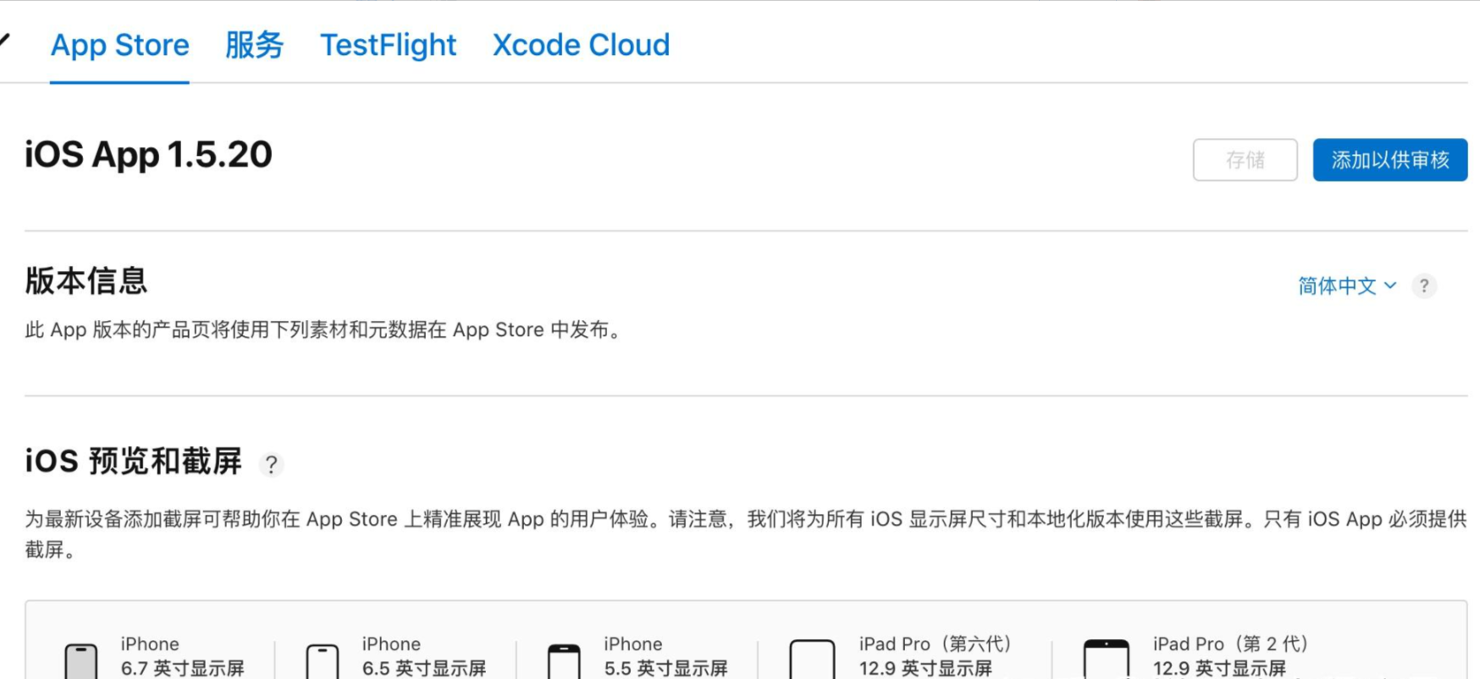Open help for iOS 预览和截屏 section

click(x=271, y=464)
